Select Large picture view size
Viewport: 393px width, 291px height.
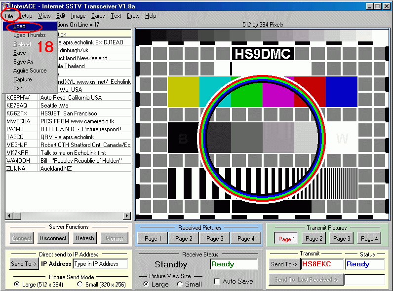pos(146,284)
